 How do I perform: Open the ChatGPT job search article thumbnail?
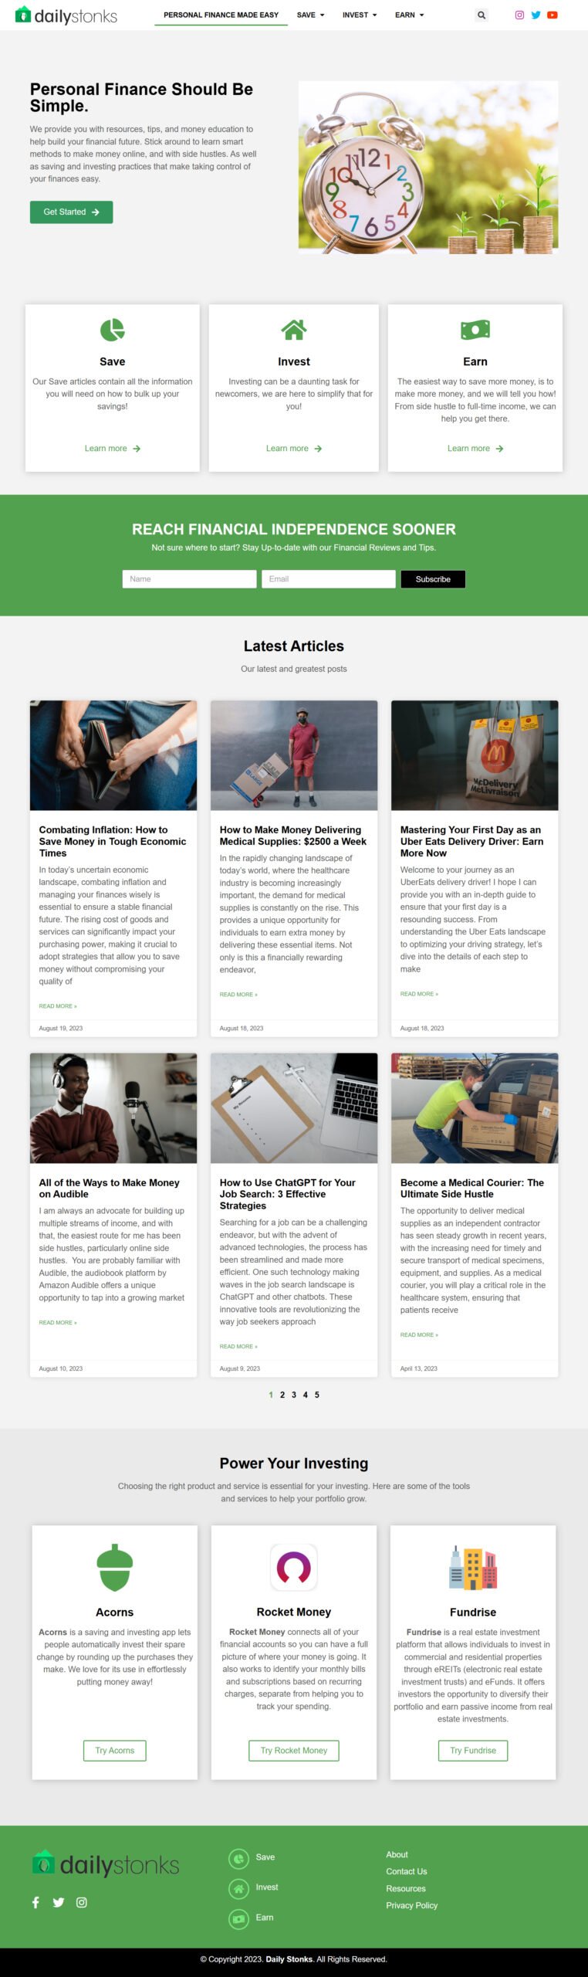point(294,1108)
